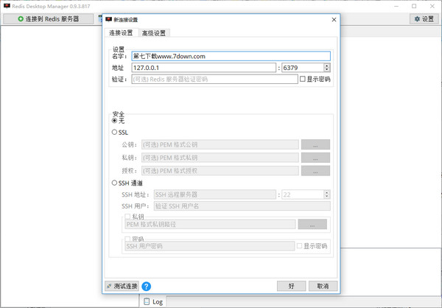Select the SSL radio button
The height and width of the screenshot is (308, 442).
click(114, 132)
